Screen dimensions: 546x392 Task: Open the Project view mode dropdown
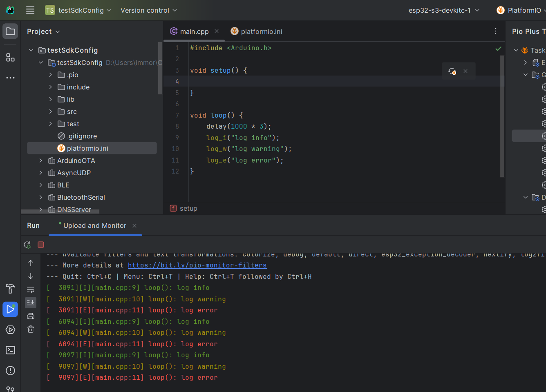43,31
